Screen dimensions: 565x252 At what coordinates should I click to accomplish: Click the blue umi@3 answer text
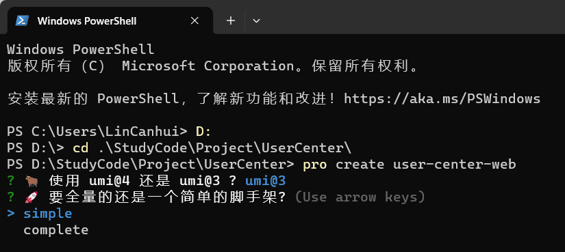pos(266,180)
